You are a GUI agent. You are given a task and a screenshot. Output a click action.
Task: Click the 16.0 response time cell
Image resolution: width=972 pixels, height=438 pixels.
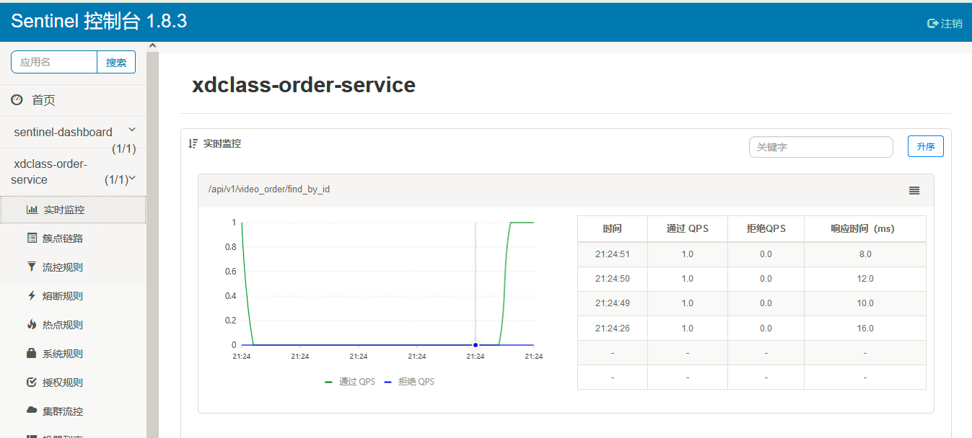click(x=864, y=328)
